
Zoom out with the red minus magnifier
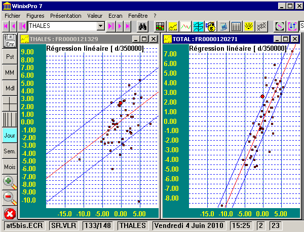coord(10,198)
